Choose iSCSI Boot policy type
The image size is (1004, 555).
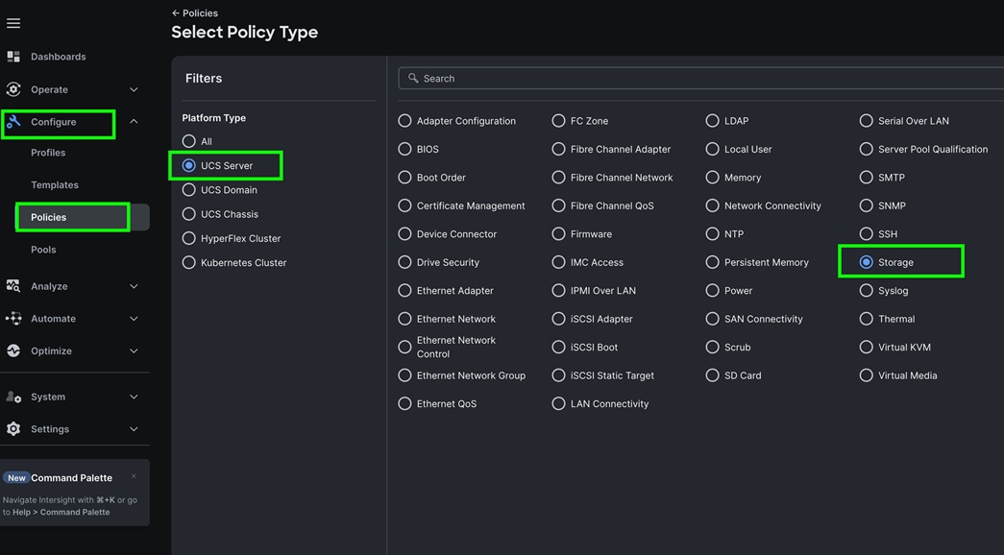pos(558,347)
